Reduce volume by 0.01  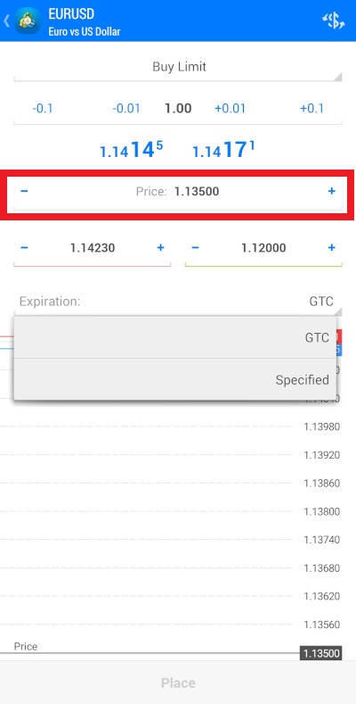(125, 108)
